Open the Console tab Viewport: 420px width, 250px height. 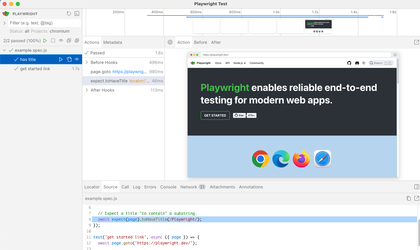(x=168, y=187)
